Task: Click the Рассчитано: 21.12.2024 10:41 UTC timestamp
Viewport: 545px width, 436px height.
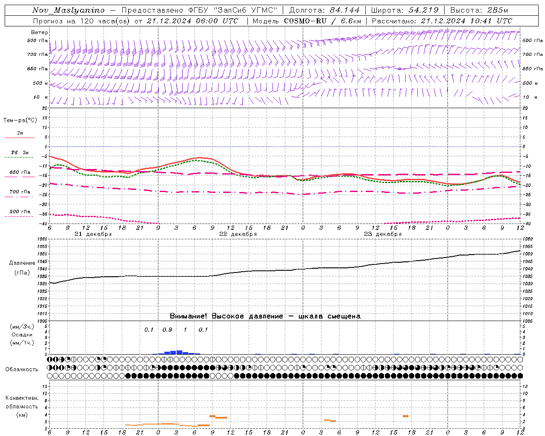Action: point(442,21)
